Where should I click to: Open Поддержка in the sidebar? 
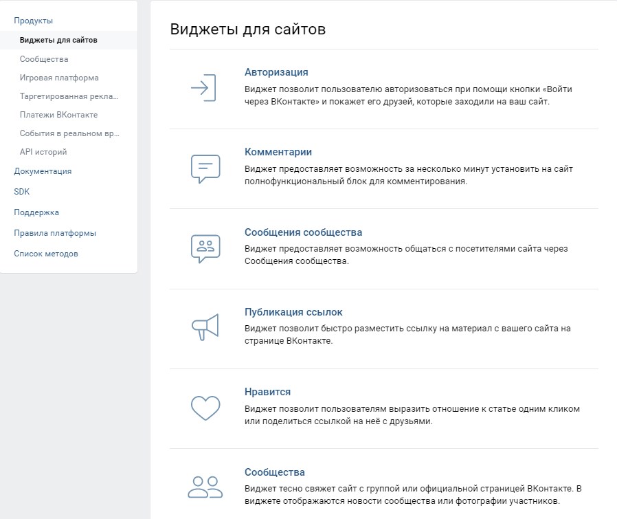(36, 212)
